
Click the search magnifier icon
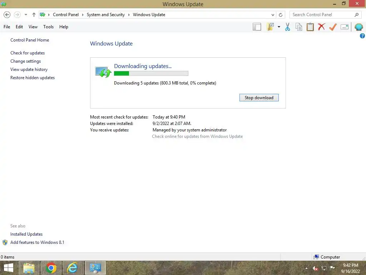tap(356, 15)
